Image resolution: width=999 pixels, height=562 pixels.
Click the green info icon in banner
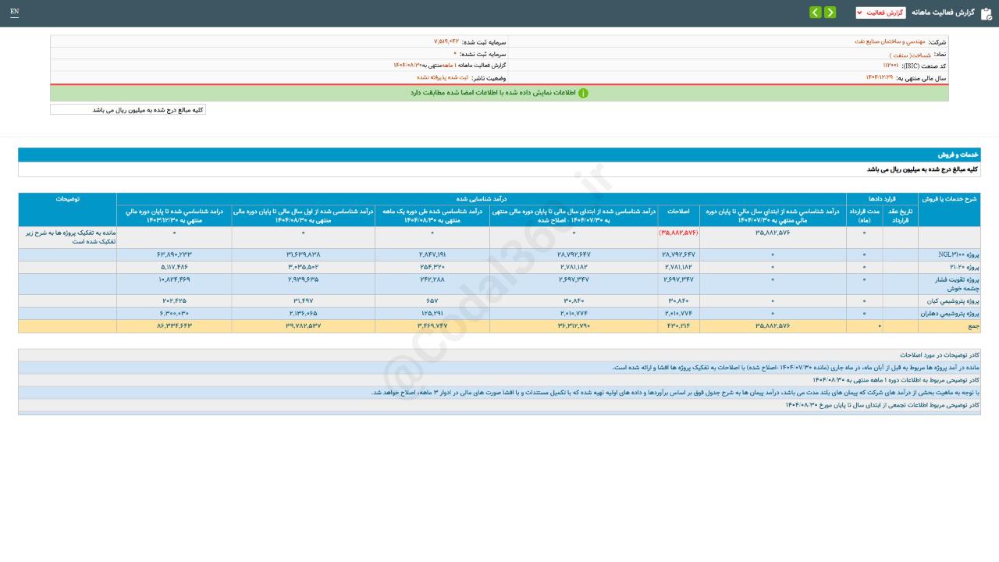583,93
